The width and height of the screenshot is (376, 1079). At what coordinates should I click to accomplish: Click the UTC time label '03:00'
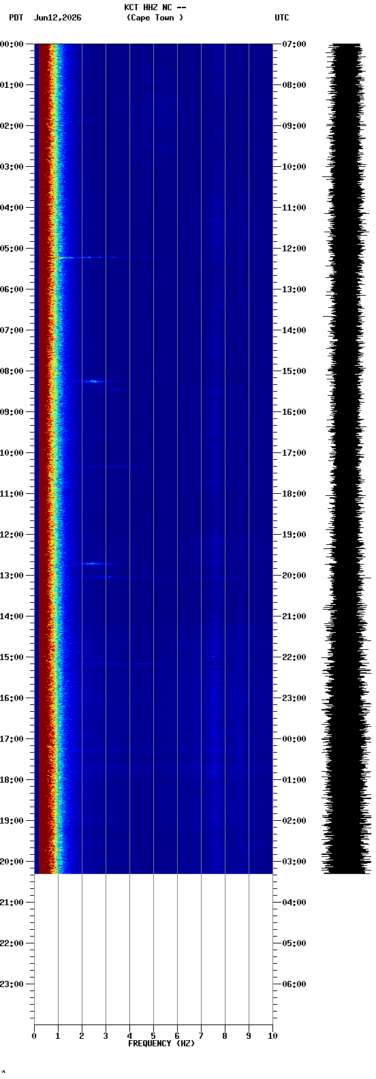click(x=294, y=862)
